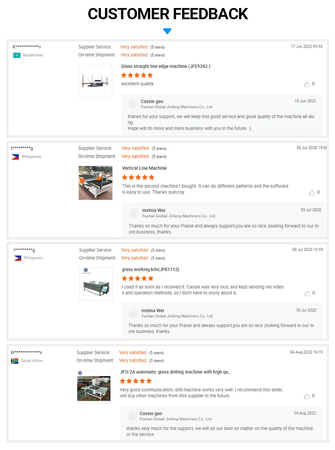The width and height of the screenshot is (335, 450).
Task: Click the five-star rating on the kiln review
Action: coord(137,278)
